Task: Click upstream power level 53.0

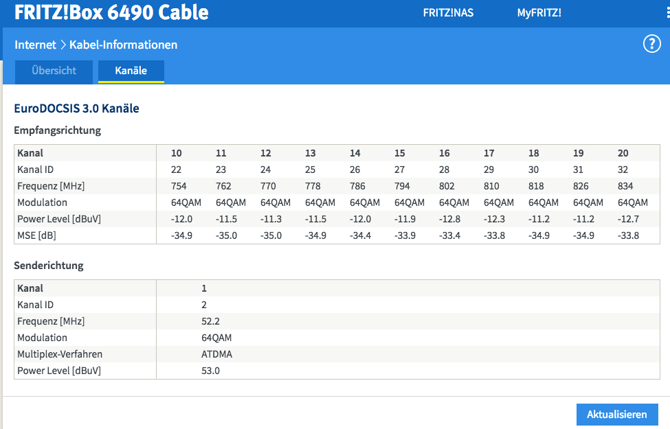Action: pyautogui.click(x=210, y=371)
